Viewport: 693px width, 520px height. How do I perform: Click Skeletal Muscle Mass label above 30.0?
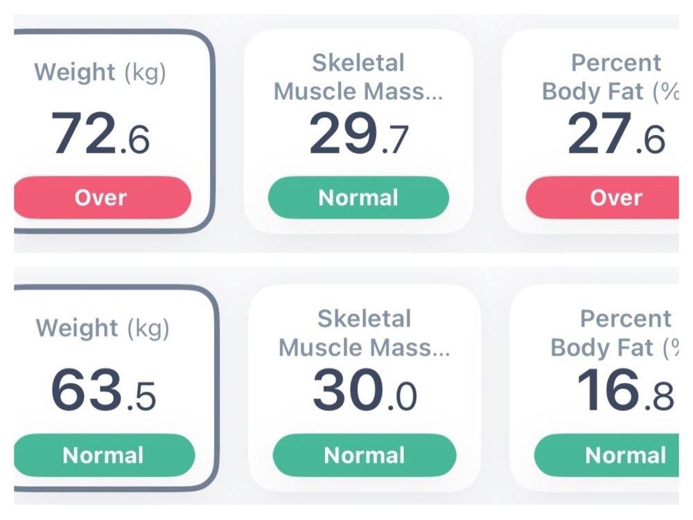(364, 333)
